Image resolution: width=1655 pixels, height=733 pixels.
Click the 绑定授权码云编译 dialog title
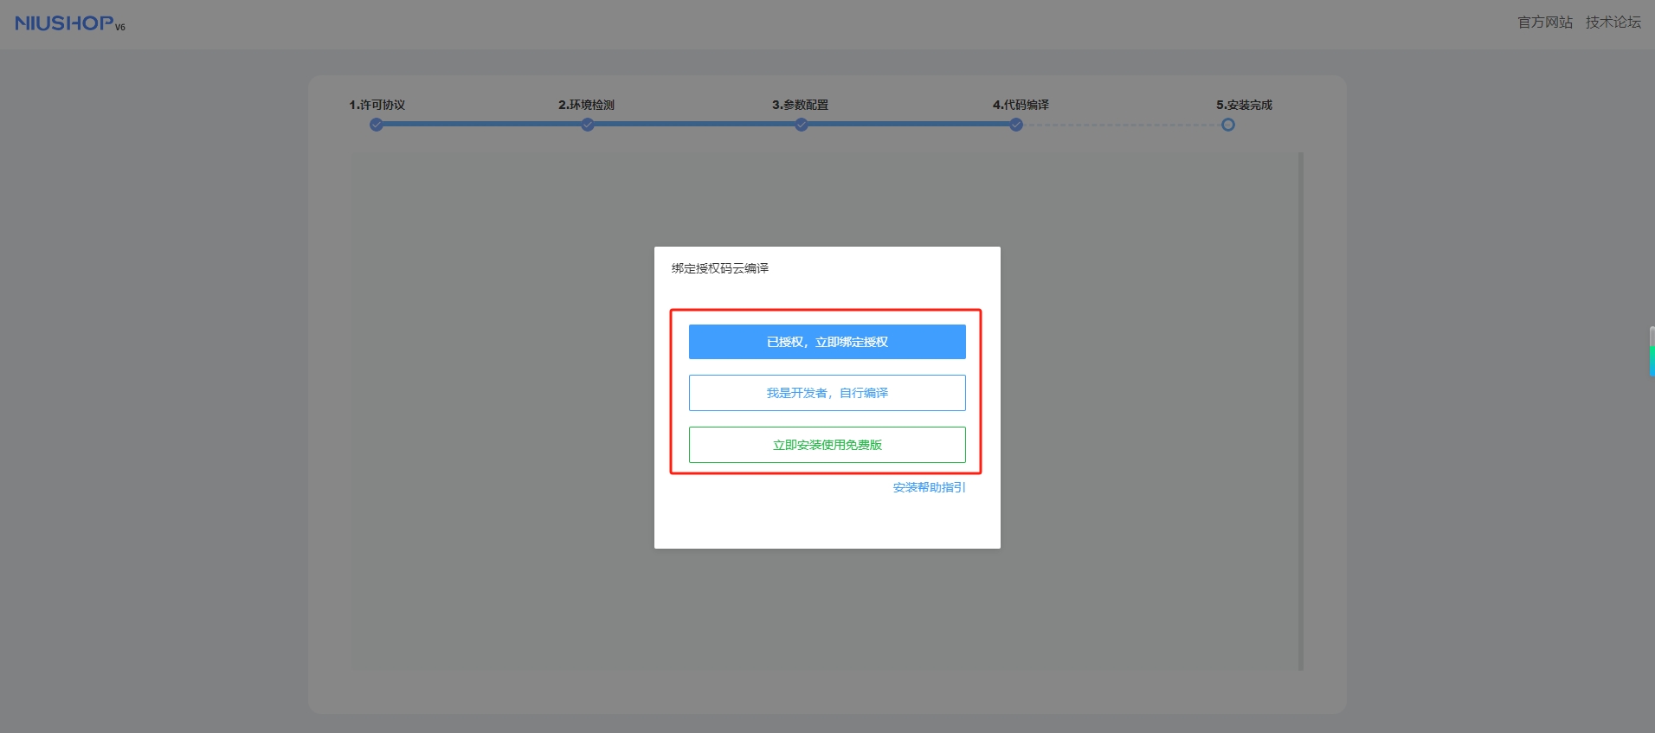point(719,268)
